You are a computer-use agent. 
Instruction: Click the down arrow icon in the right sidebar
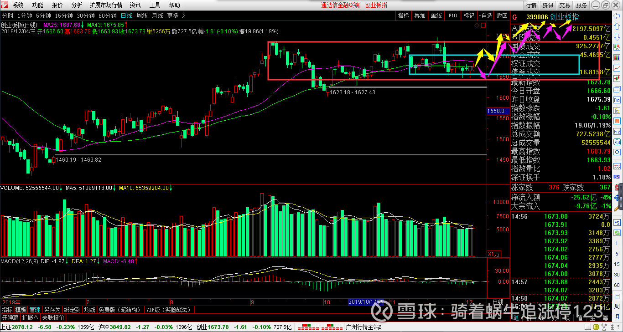click(617, 36)
